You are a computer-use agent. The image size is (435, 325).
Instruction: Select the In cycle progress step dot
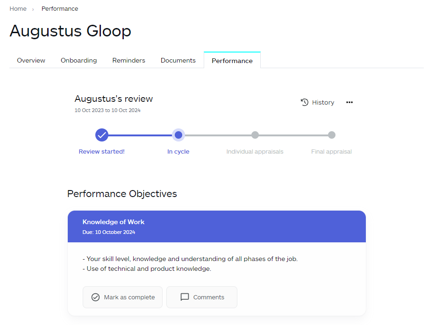pyautogui.click(x=178, y=135)
